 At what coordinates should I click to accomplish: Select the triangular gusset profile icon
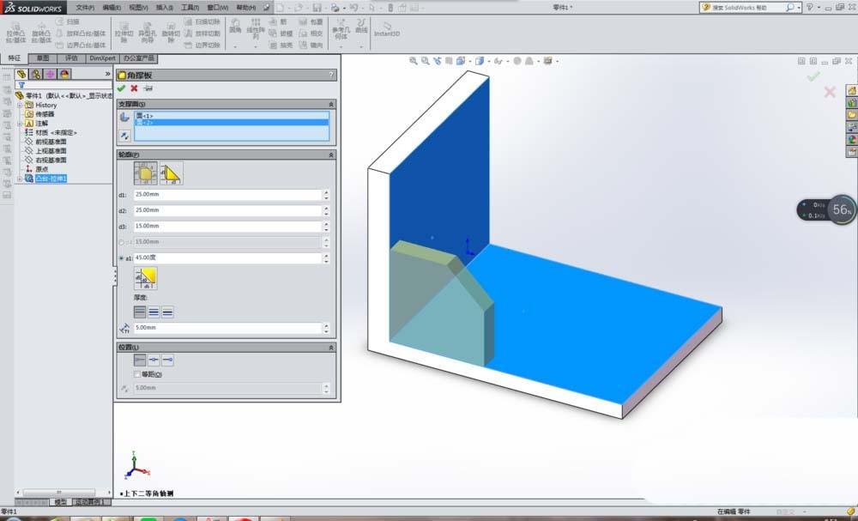click(x=172, y=173)
